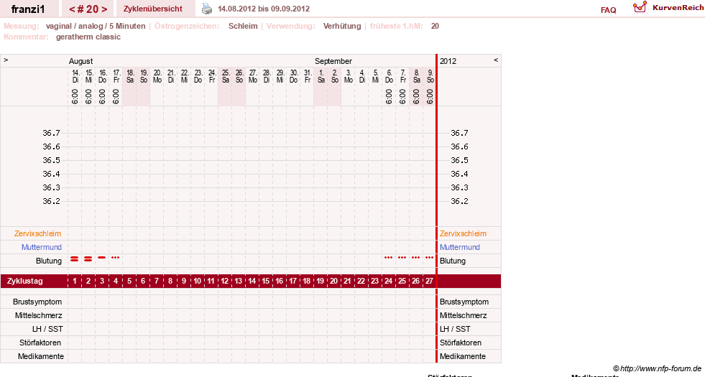Click the medium bleeding marker on cycle day 3
The image size is (705, 377).
point(101,258)
